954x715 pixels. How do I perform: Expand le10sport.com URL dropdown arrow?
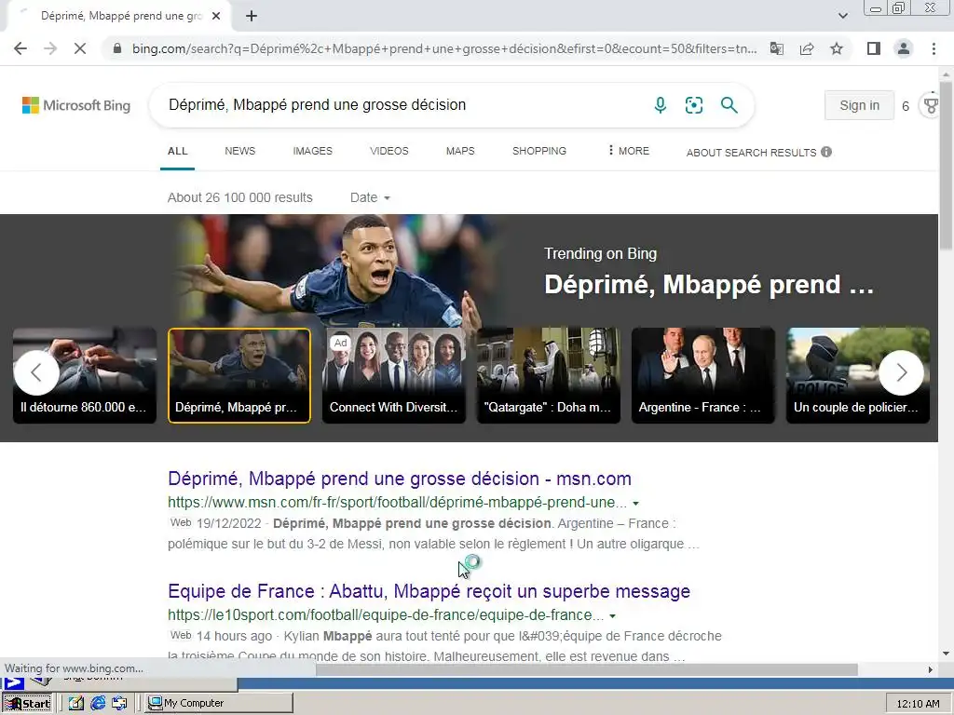tap(613, 616)
